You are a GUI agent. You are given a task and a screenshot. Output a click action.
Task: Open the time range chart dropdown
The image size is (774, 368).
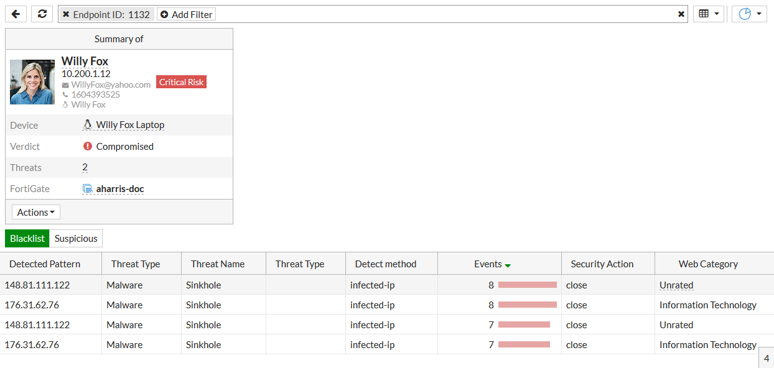[749, 14]
